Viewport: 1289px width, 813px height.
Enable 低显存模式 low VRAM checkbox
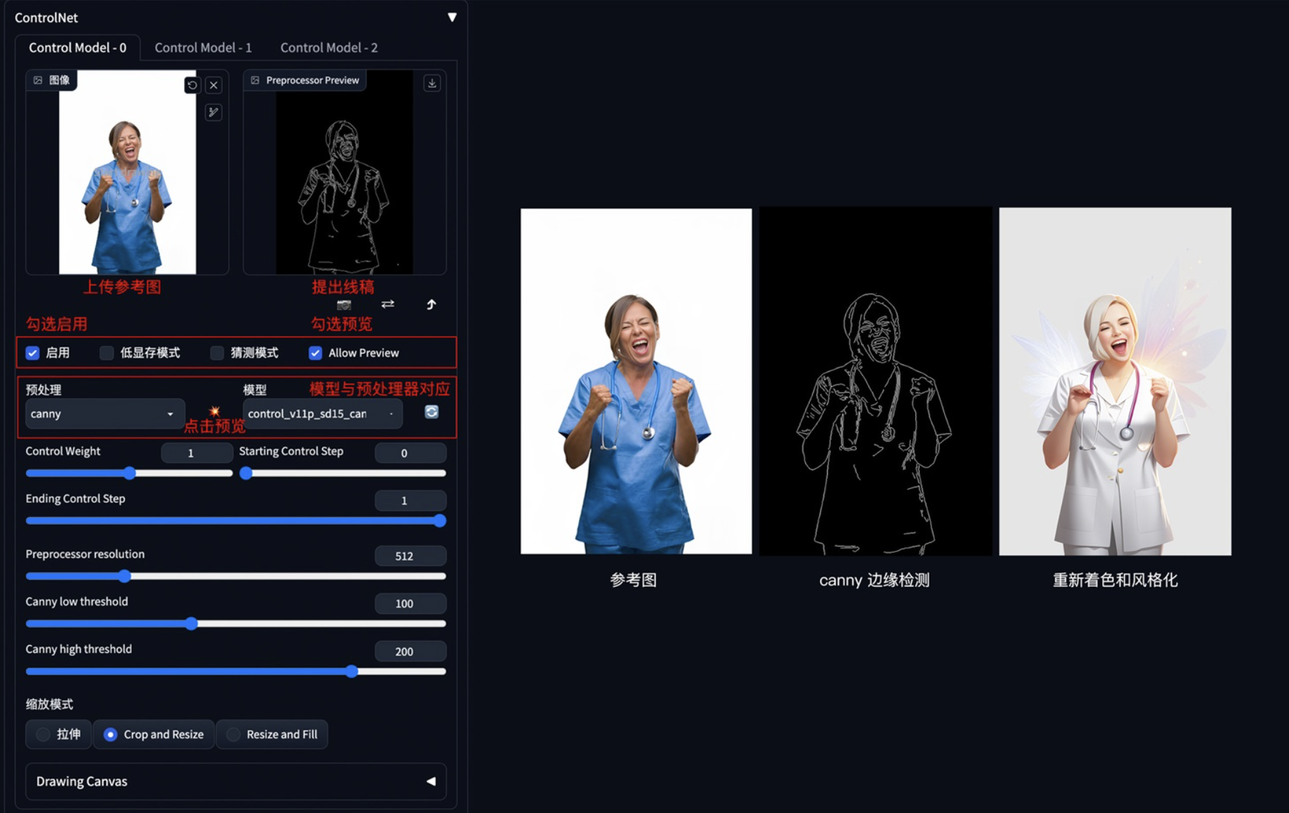106,353
